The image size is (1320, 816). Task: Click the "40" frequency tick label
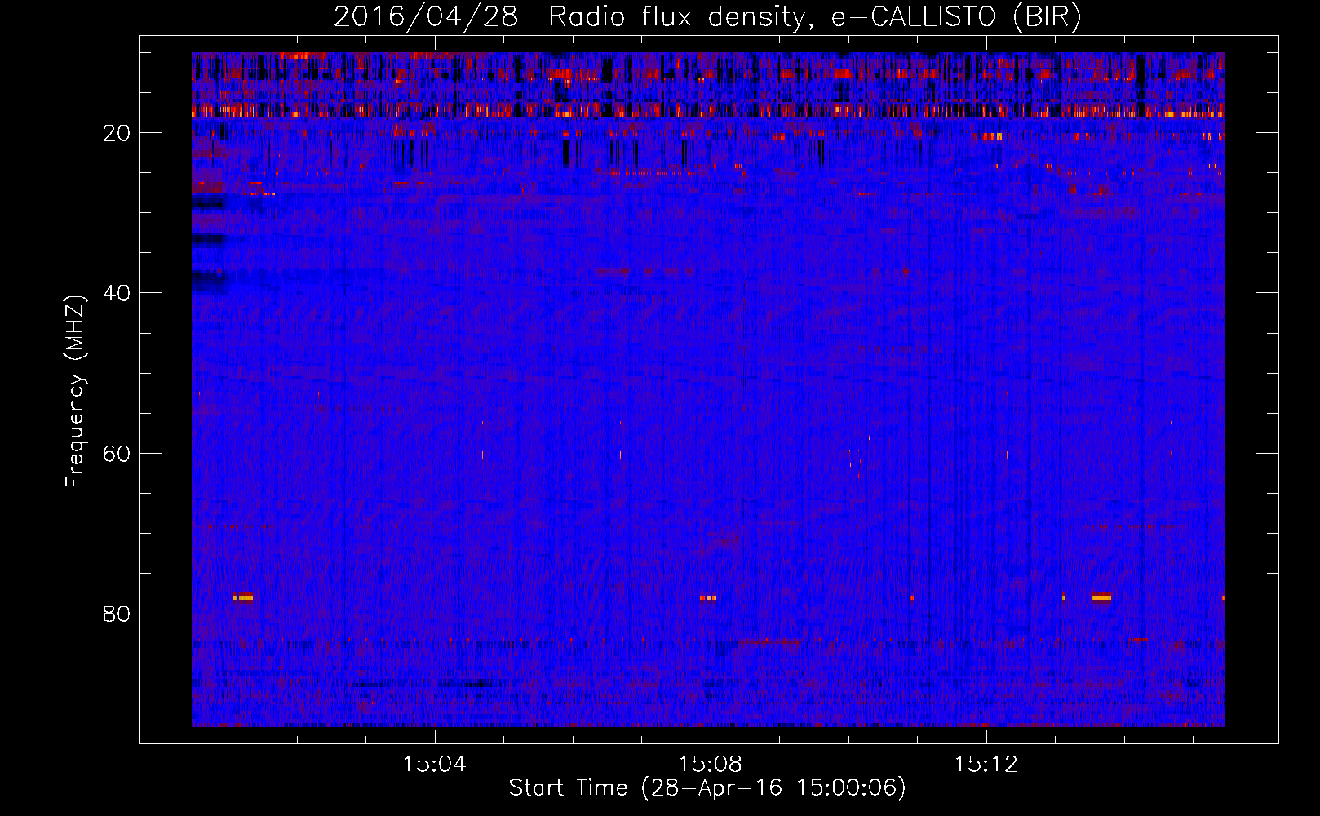[117, 293]
